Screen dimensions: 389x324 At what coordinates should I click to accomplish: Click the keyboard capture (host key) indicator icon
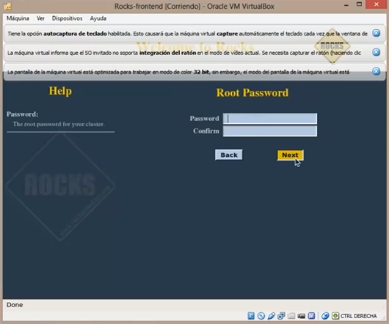[x=335, y=316]
